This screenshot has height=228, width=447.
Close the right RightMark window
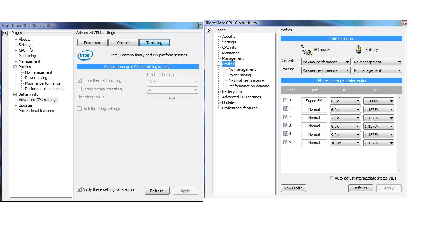404,23
